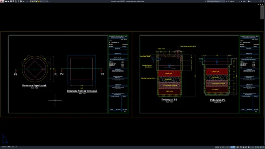Viewport: 265px width, 149px height.
Task: Click the Sign In button
Action: click(231, 1)
